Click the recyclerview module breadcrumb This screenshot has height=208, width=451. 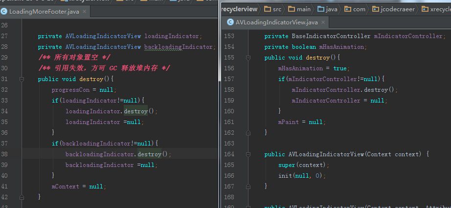tap(239, 9)
